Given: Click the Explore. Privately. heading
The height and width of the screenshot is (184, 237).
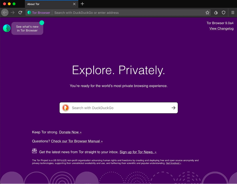Looking at the screenshot, I should (118, 70).
